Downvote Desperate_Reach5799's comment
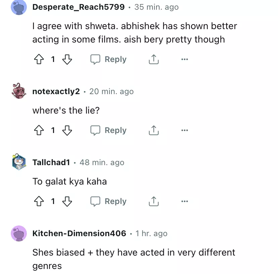 click(x=67, y=59)
